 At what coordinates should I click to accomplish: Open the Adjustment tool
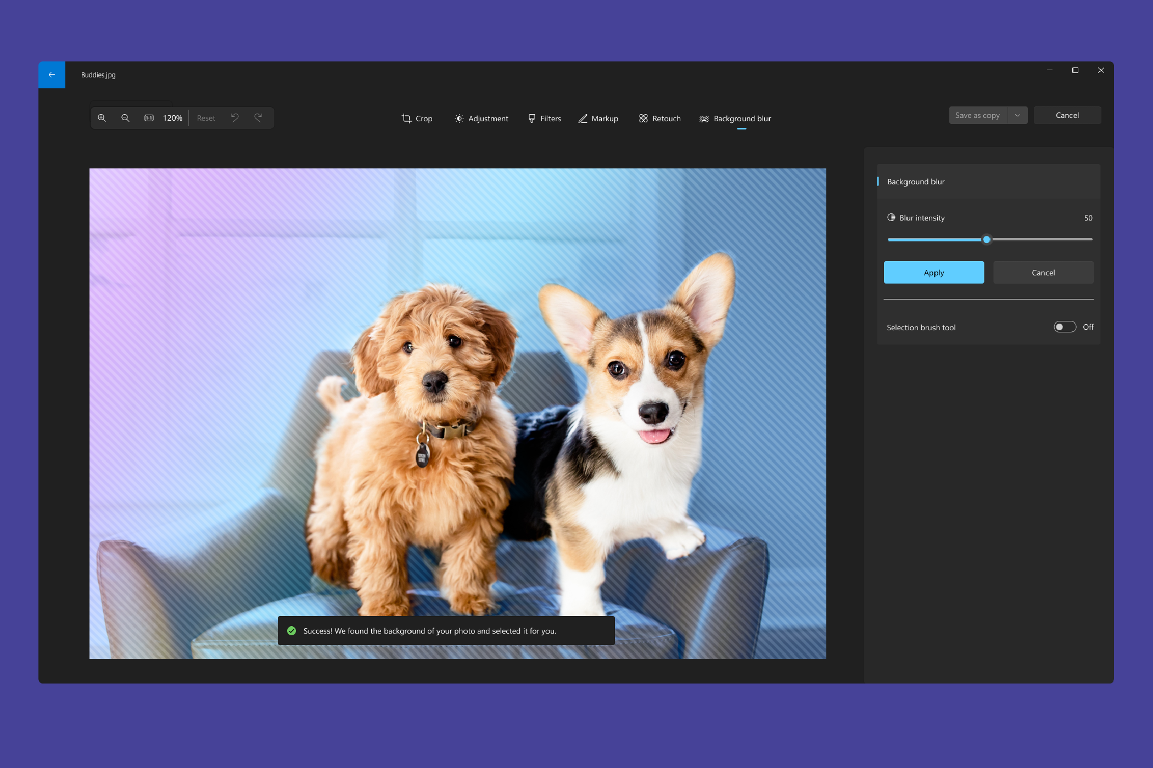[481, 118]
